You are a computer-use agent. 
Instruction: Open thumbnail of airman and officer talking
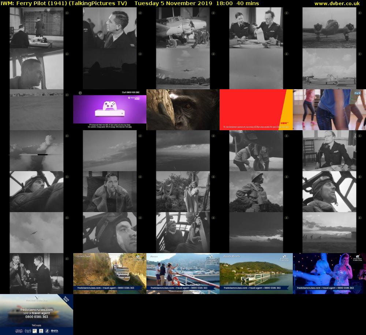coord(36,274)
